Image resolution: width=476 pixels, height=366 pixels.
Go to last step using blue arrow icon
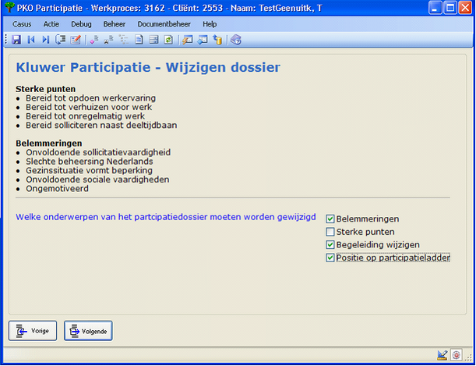[45, 40]
